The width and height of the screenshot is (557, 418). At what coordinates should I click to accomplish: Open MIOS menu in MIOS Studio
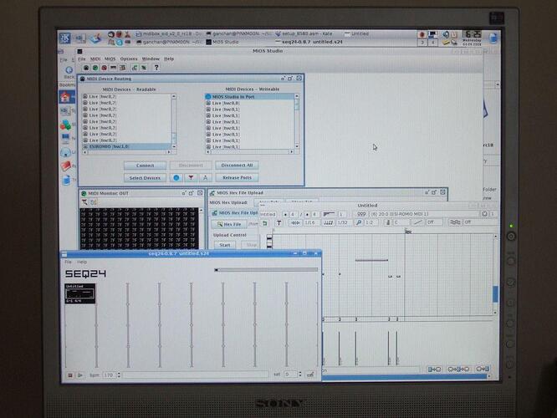point(110,59)
